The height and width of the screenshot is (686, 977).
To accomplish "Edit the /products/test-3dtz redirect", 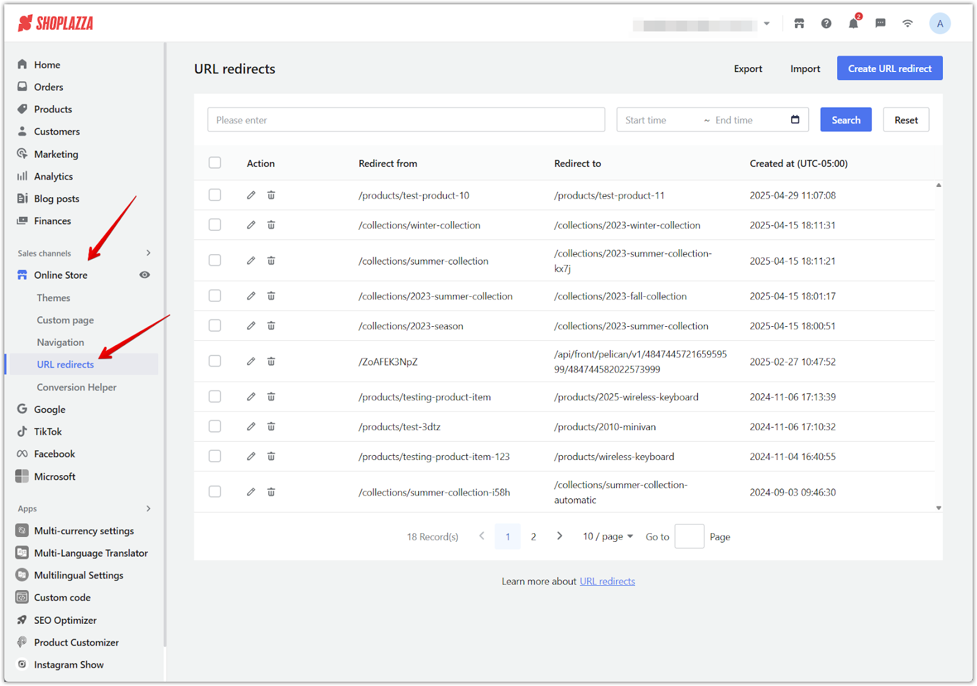I will point(251,427).
